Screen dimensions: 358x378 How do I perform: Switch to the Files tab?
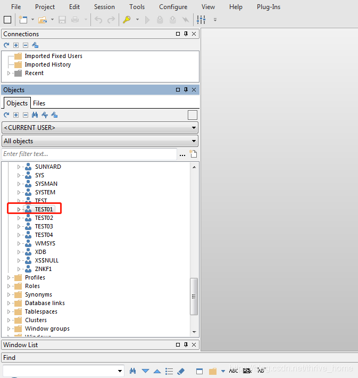pos(39,103)
